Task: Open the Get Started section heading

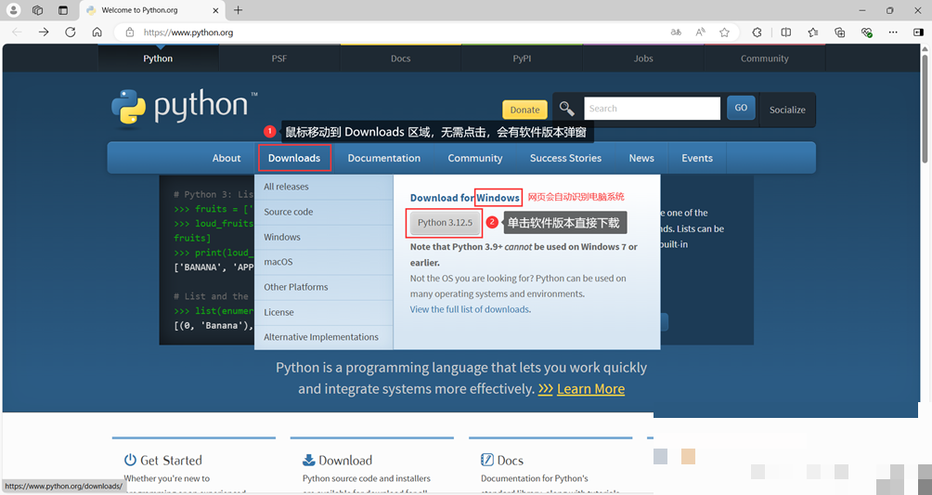Action: [171, 461]
